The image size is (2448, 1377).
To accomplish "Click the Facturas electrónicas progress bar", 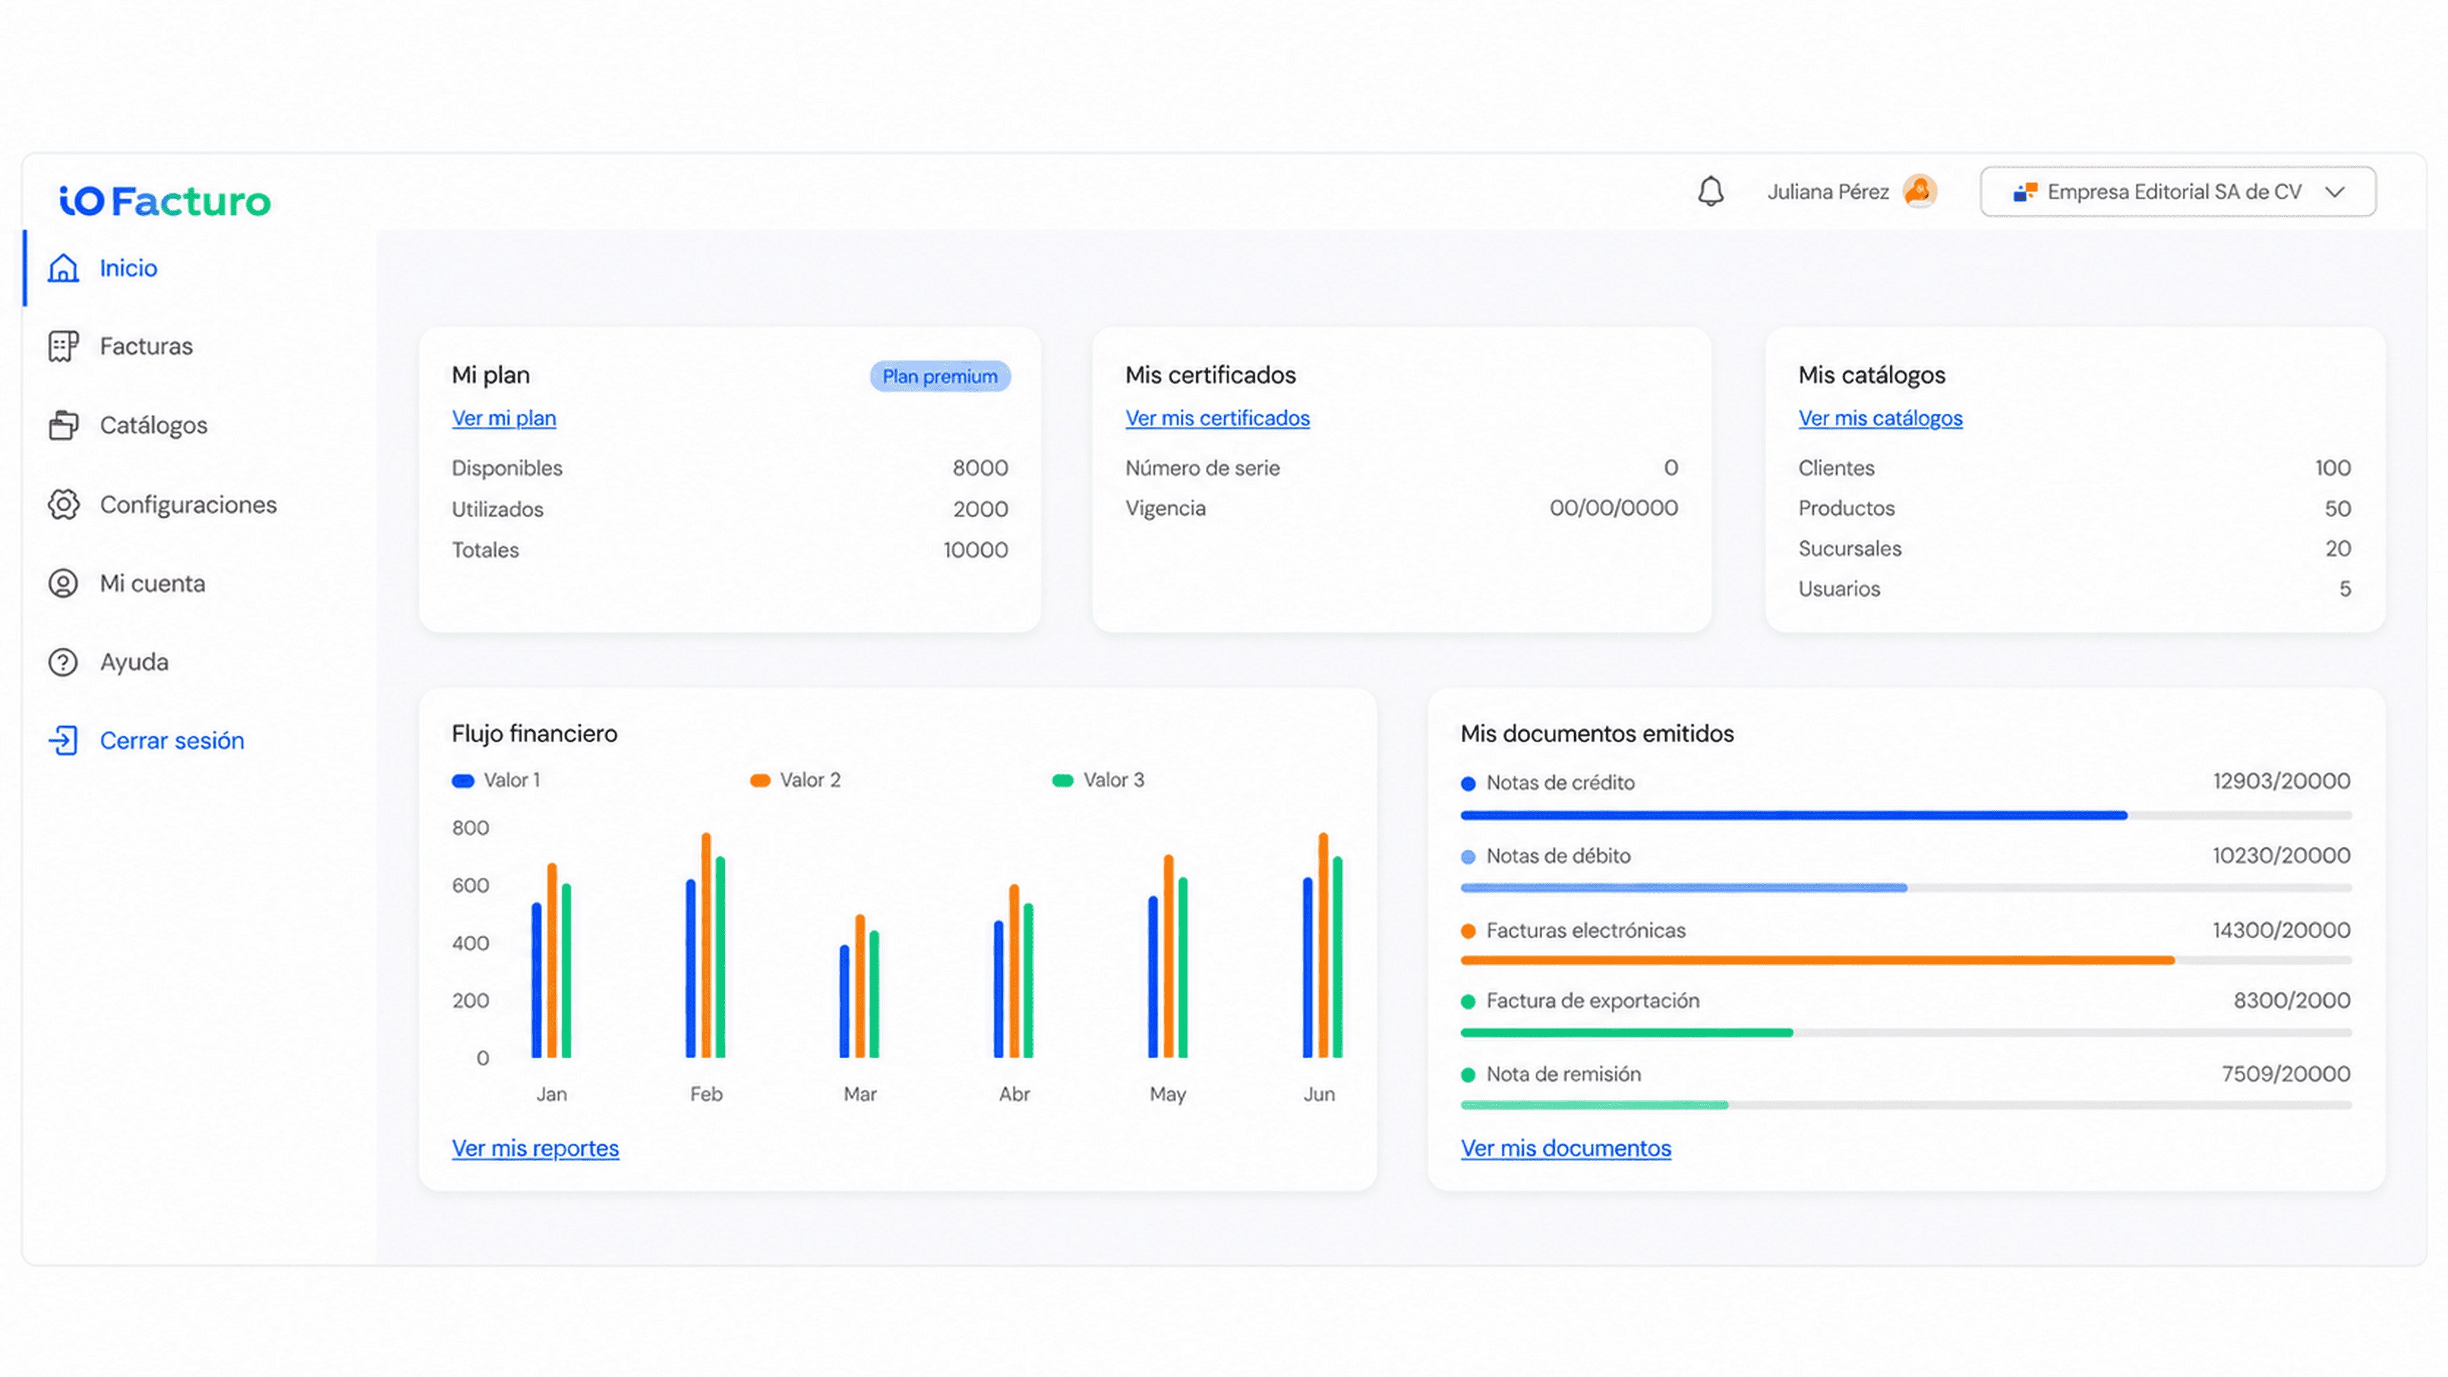I will (1905, 961).
